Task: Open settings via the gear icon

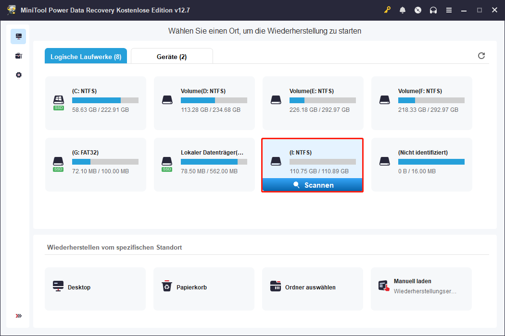Action: (18, 75)
